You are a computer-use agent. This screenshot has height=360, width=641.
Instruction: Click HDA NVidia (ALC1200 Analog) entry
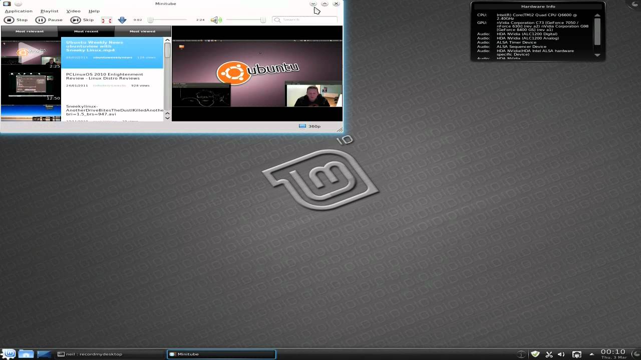tap(527, 38)
